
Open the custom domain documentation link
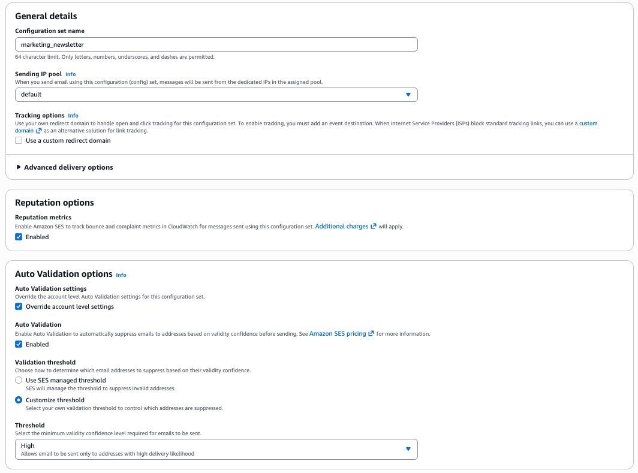point(588,123)
